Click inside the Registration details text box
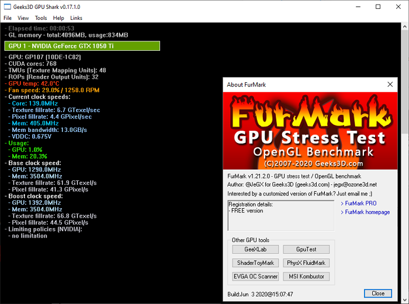Viewport: 409px width, 304px height. pos(280,215)
